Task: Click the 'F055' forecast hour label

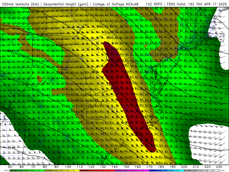Action: pos(171,4)
